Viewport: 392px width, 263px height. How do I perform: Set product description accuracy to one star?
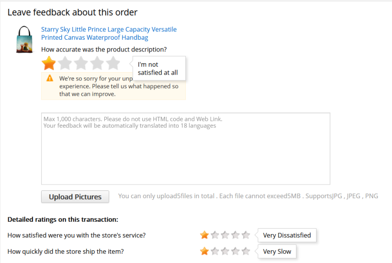click(49, 63)
